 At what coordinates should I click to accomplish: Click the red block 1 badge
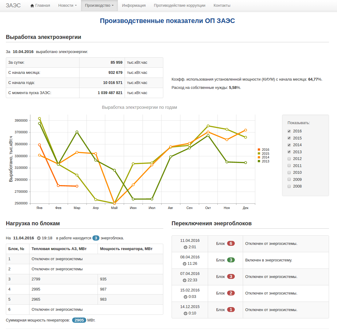coord(231,310)
